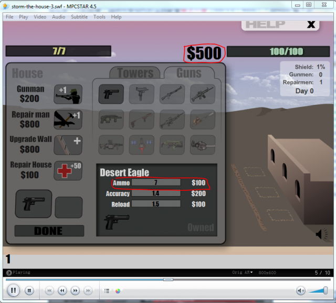Buy Reload upgrade for $100
The image size is (336, 303).
coord(198,204)
